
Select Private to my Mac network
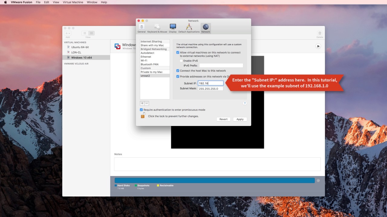(x=155, y=72)
